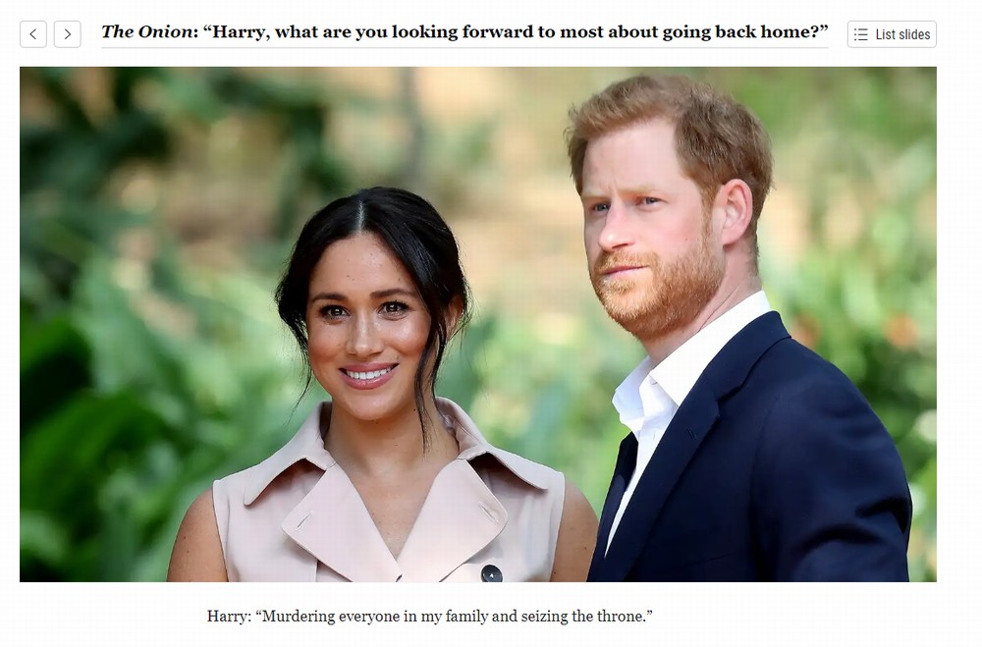The height and width of the screenshot is (647, 982).
Task: Select the italic "The Onion" title text
Action: (146, 31)
